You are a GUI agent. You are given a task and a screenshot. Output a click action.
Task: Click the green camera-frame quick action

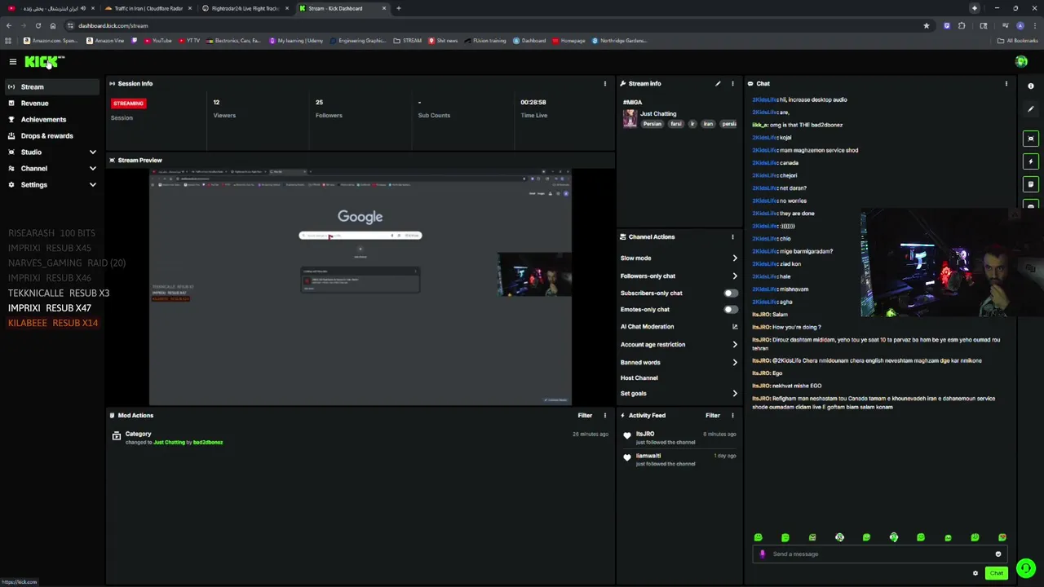click(1031, 139)
